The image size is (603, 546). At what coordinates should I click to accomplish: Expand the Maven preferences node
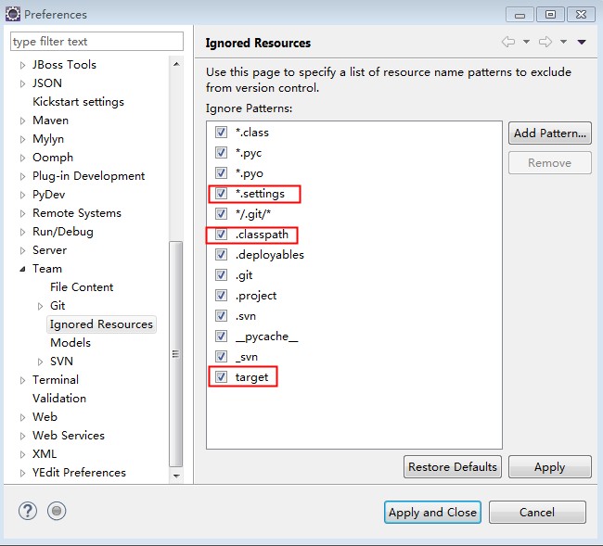click(x=22, y=121)
